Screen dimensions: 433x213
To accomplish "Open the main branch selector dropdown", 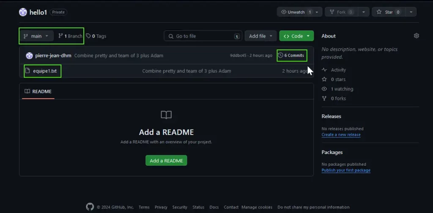I will pyautogui.click(x=36, y=36).
